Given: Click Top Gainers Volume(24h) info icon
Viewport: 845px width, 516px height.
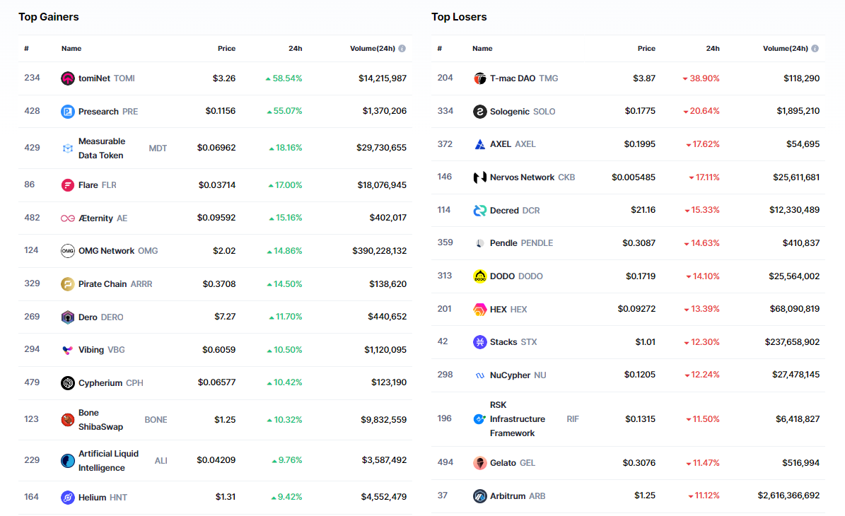Looking at the screenshot, I should pos(402,49).
